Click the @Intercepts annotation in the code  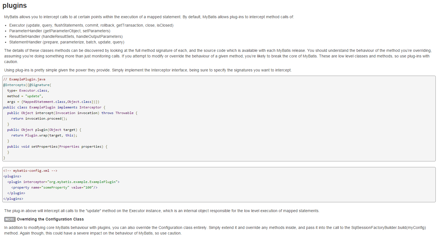[15, 85]
